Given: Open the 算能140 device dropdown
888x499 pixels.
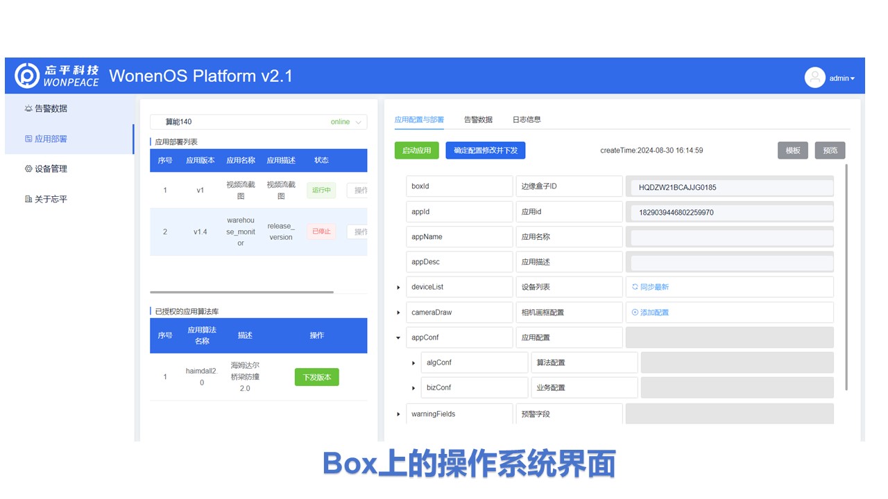Looking at the screenshot, I should pyautogui.click(x=259, y=122).
